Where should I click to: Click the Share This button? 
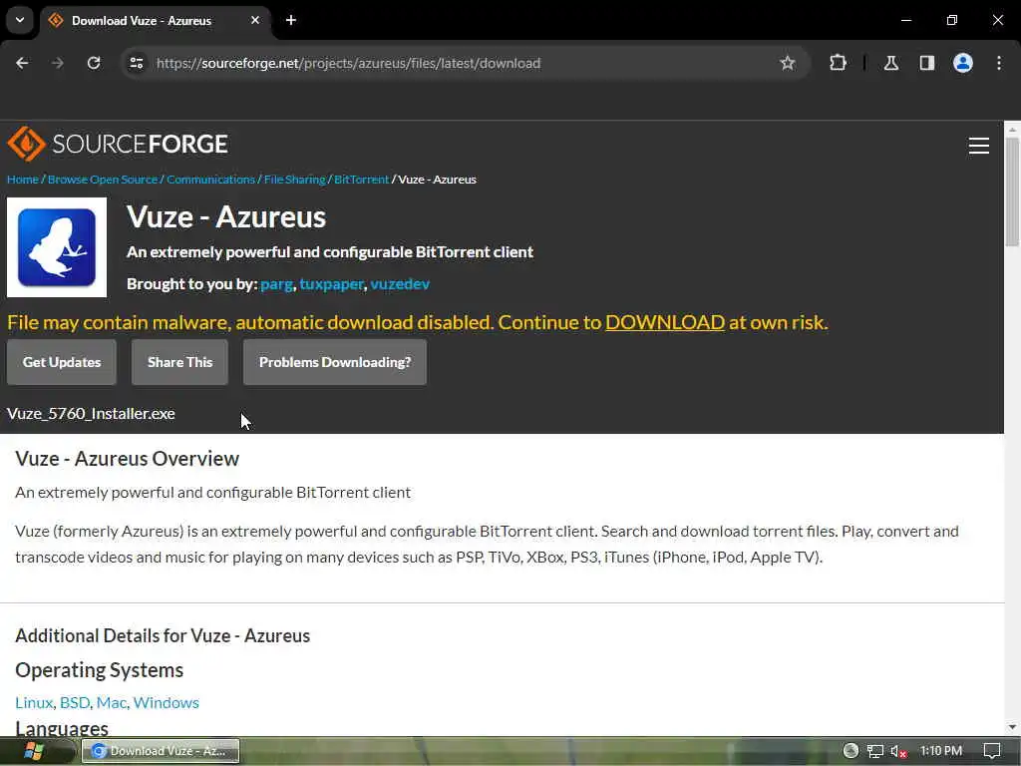tap(179, 362)
